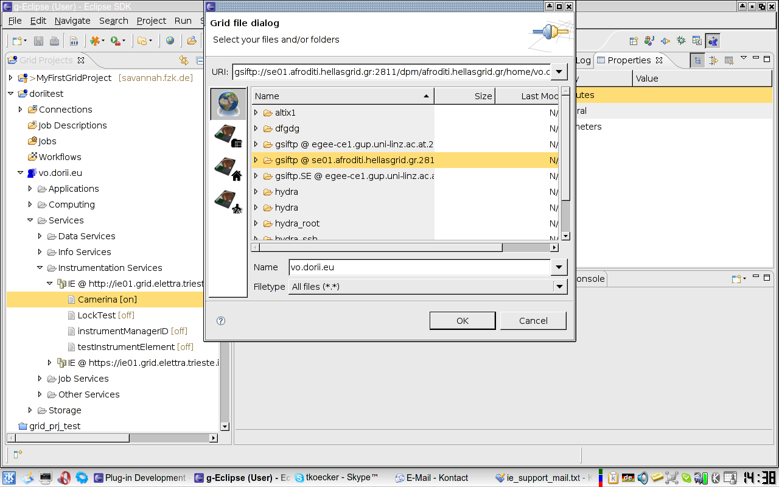Switch to Plug-in Development taskbar window
779x487 pixels.
[141, 478]
